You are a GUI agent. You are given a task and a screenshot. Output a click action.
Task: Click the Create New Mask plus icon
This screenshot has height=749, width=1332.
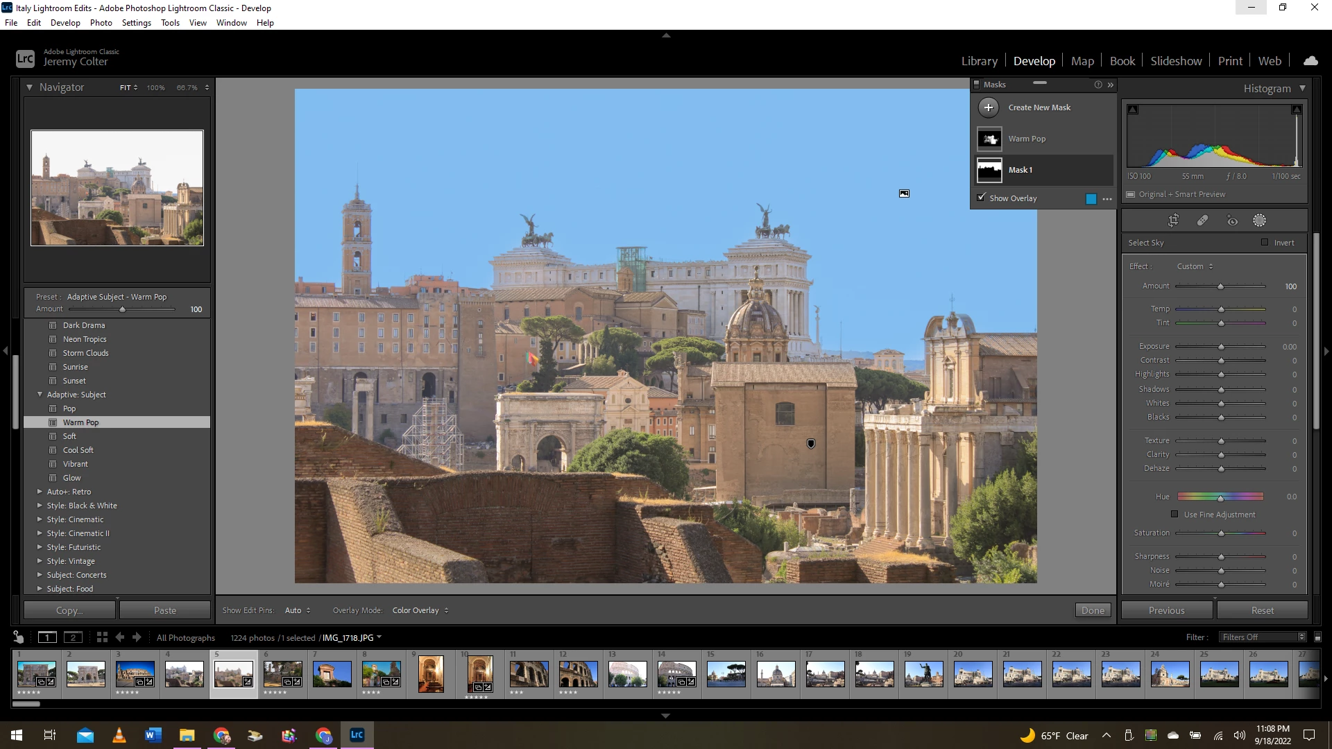point(989,107)
